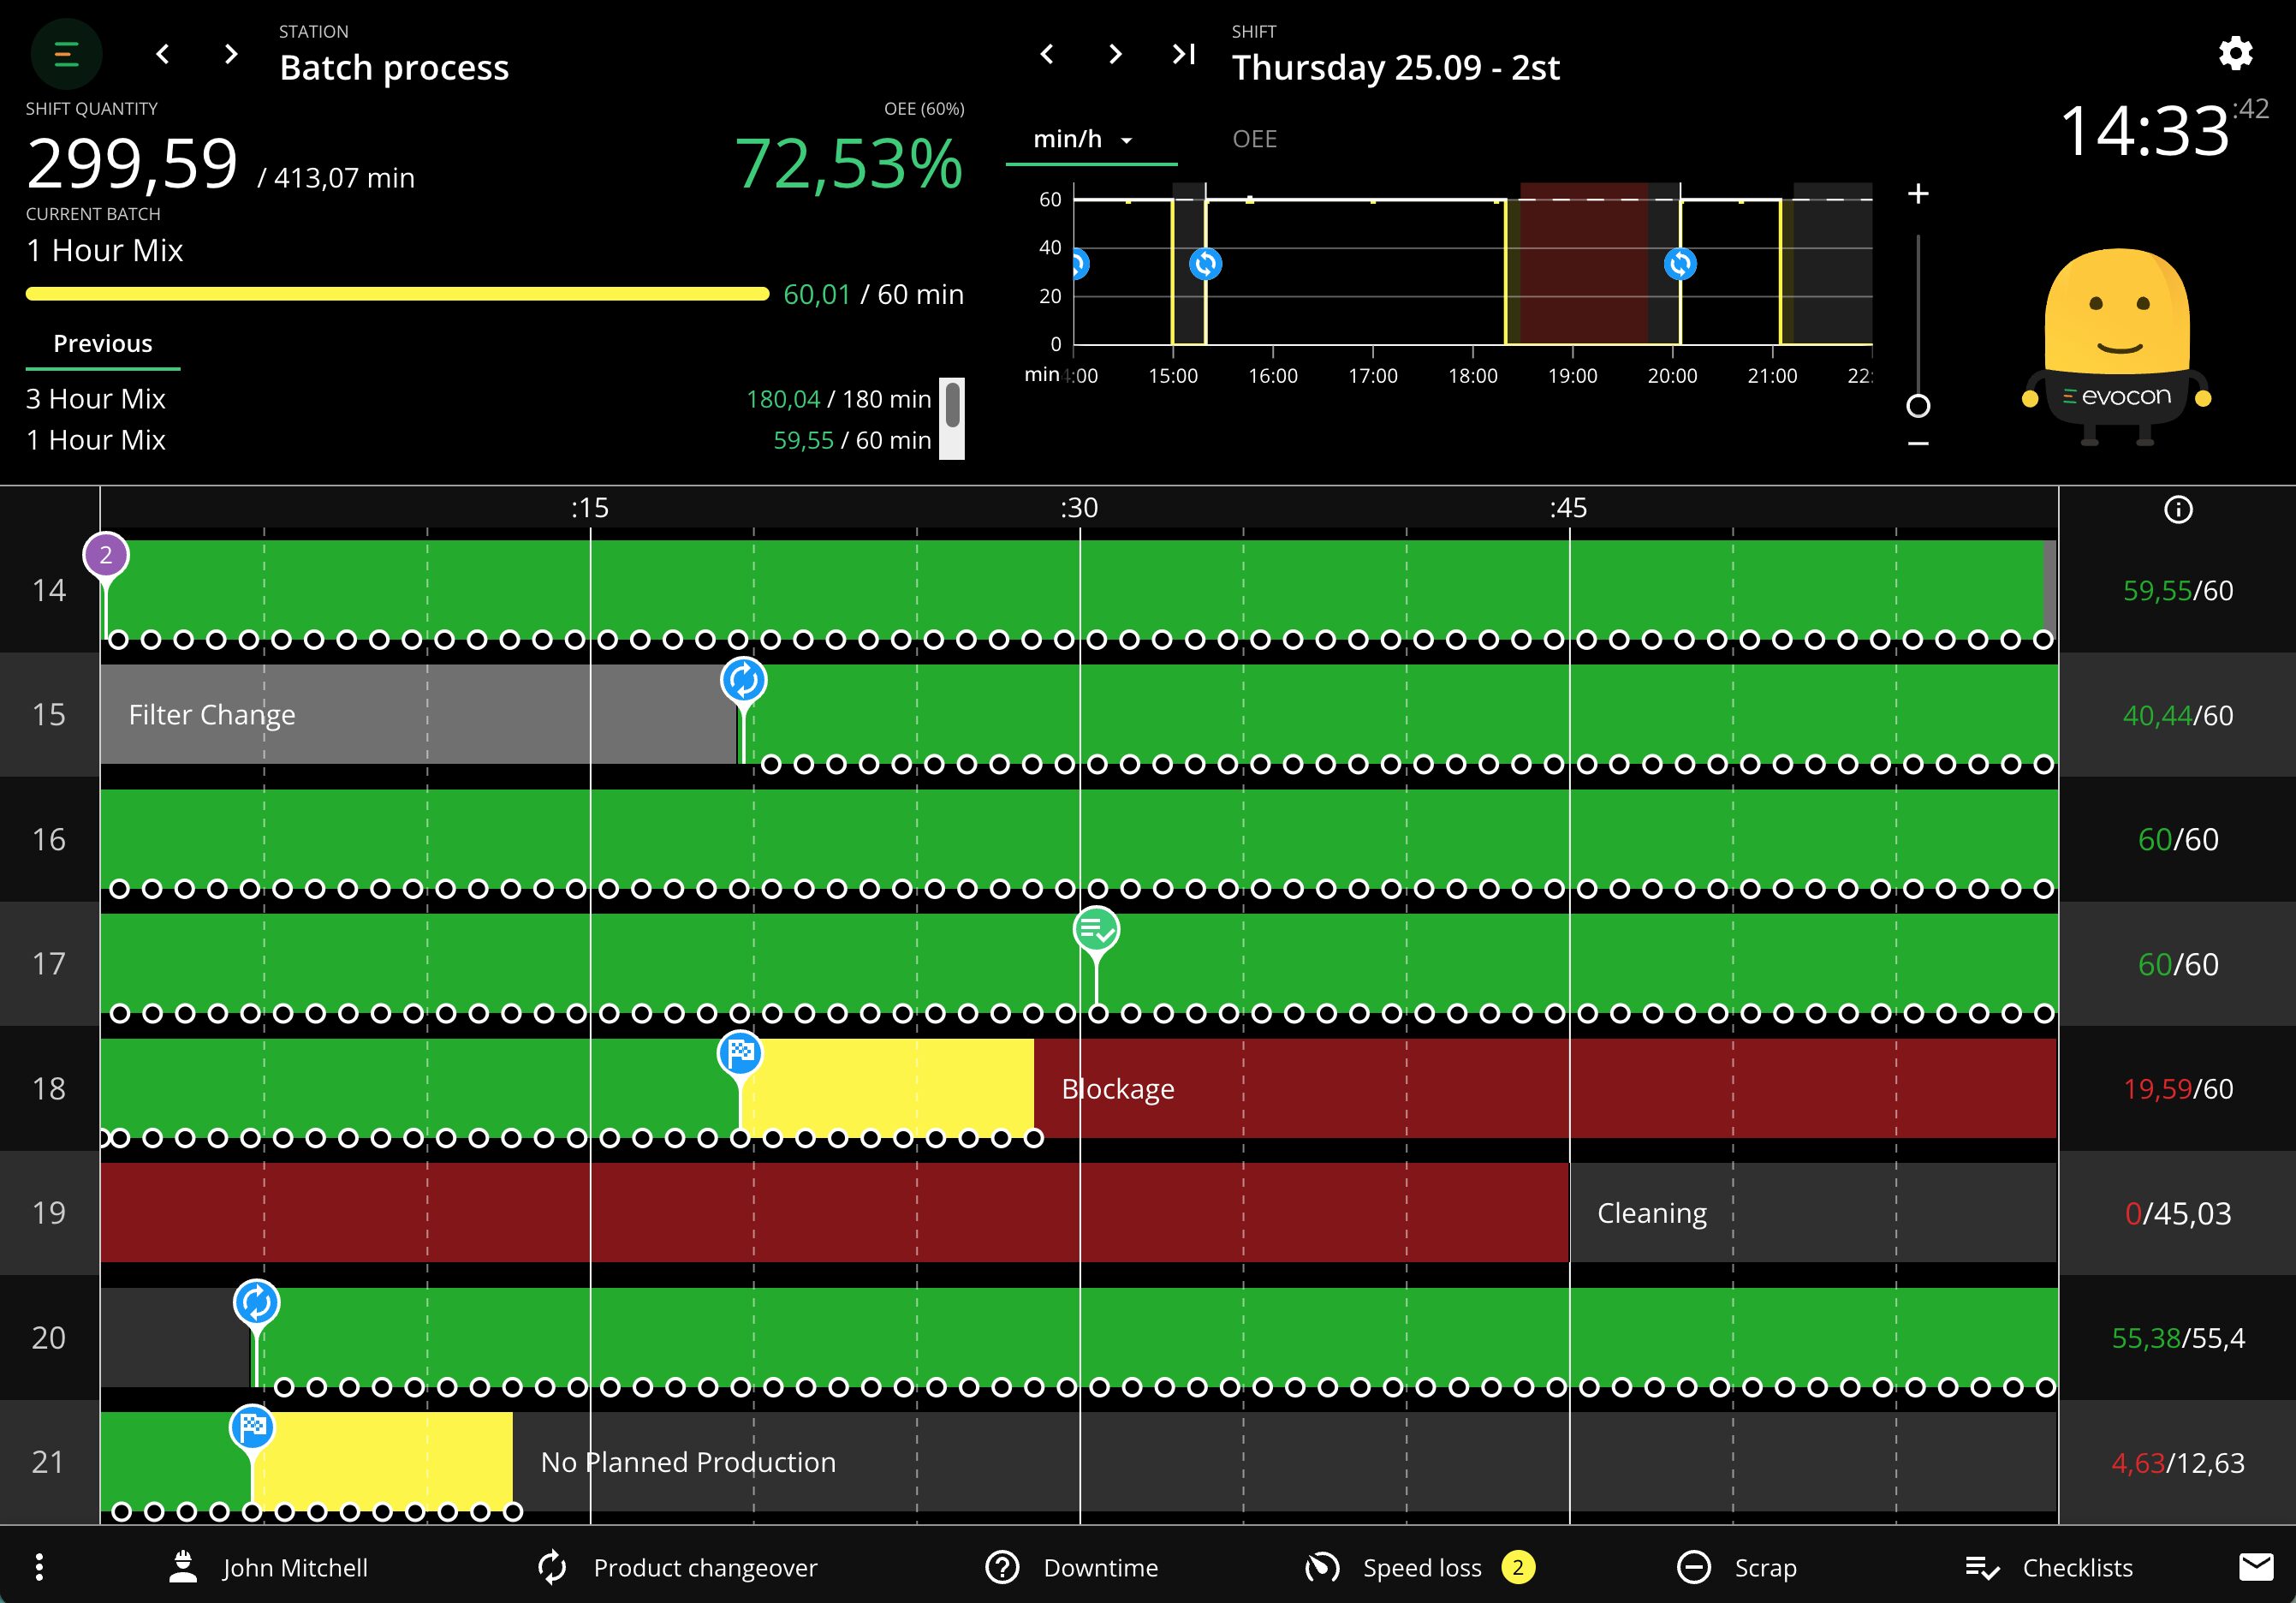Click the Scrap icon in the bottom bar
The width and height of the screenshot is (2296, 1603).
point(1694,1567)
